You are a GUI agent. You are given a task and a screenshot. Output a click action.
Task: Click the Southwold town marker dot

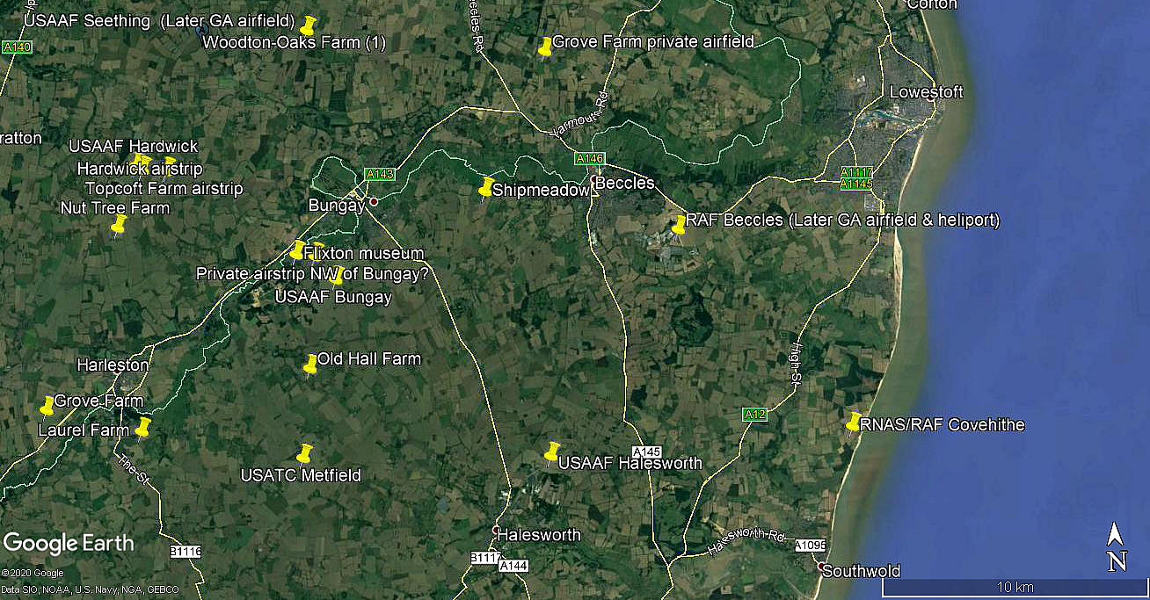click(821, 567)
